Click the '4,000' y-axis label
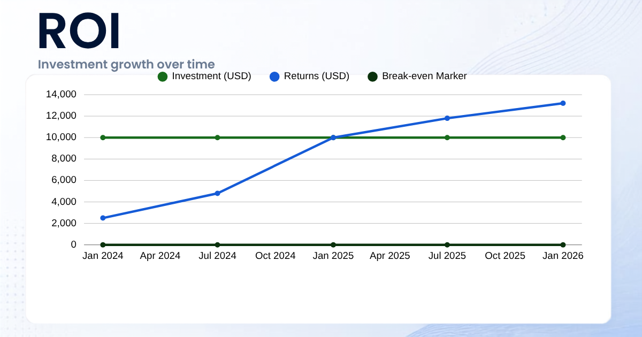642x337 pixels. click(x=64, y=202)
